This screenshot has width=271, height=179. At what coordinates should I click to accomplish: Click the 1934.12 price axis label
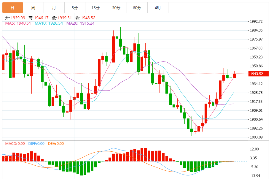(x=256, y=84)
